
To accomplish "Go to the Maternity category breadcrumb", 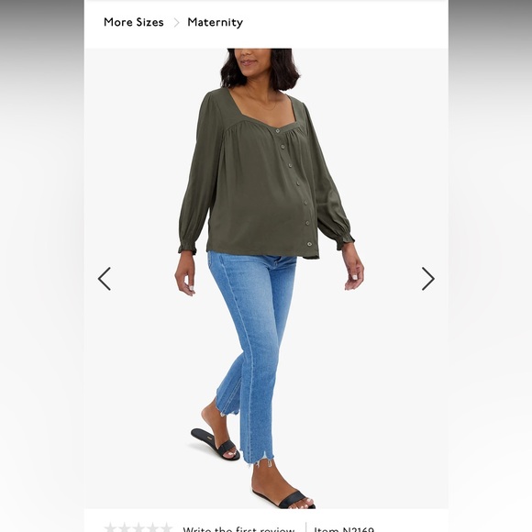I will tap(216, 22).
